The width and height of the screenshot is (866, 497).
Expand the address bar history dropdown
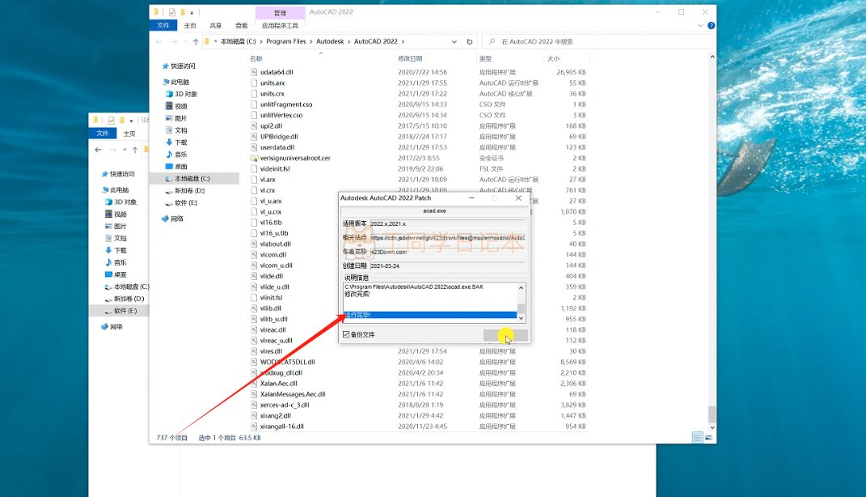(458, 41)
